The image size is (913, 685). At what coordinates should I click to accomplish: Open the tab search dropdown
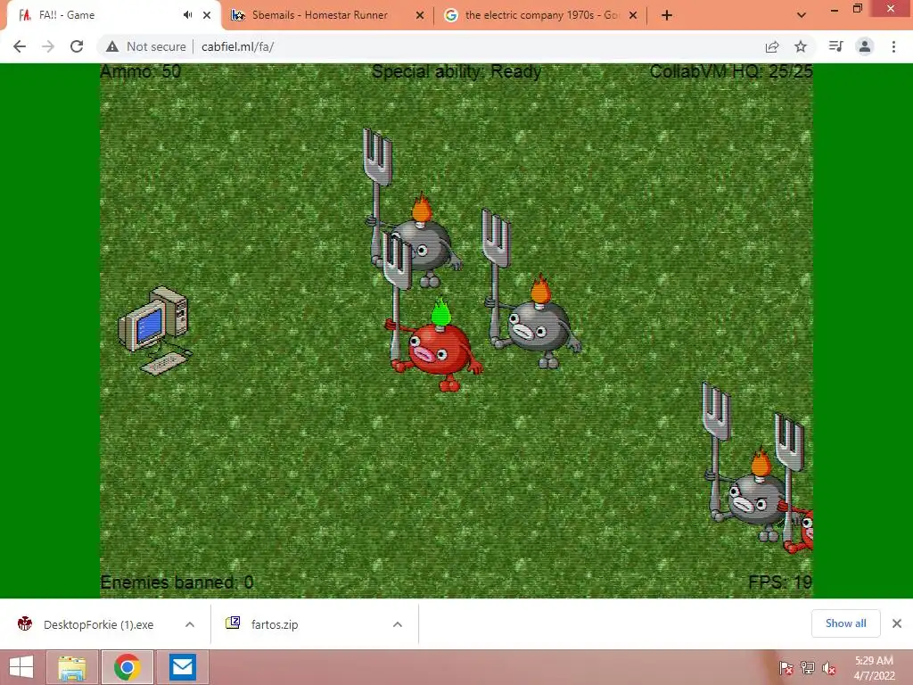point(802,15)
